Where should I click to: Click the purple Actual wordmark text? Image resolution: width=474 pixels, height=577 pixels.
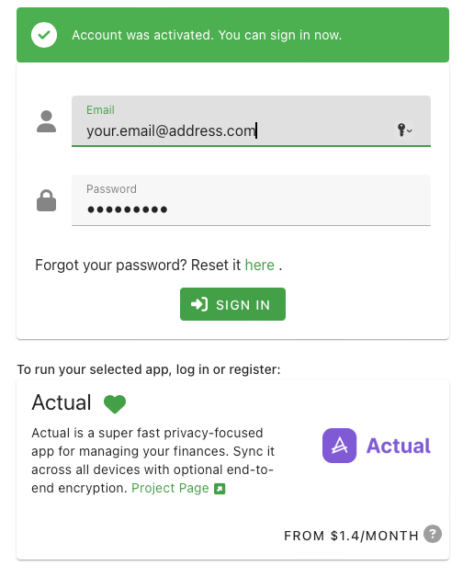pyautogui.click(x=399, y=446)
